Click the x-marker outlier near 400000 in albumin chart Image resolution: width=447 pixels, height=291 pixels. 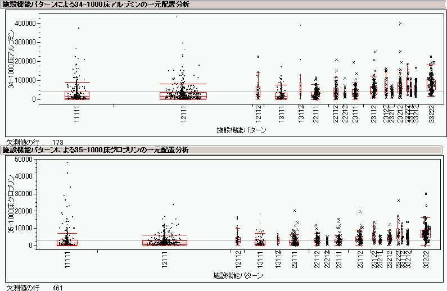tap(400, 24)
